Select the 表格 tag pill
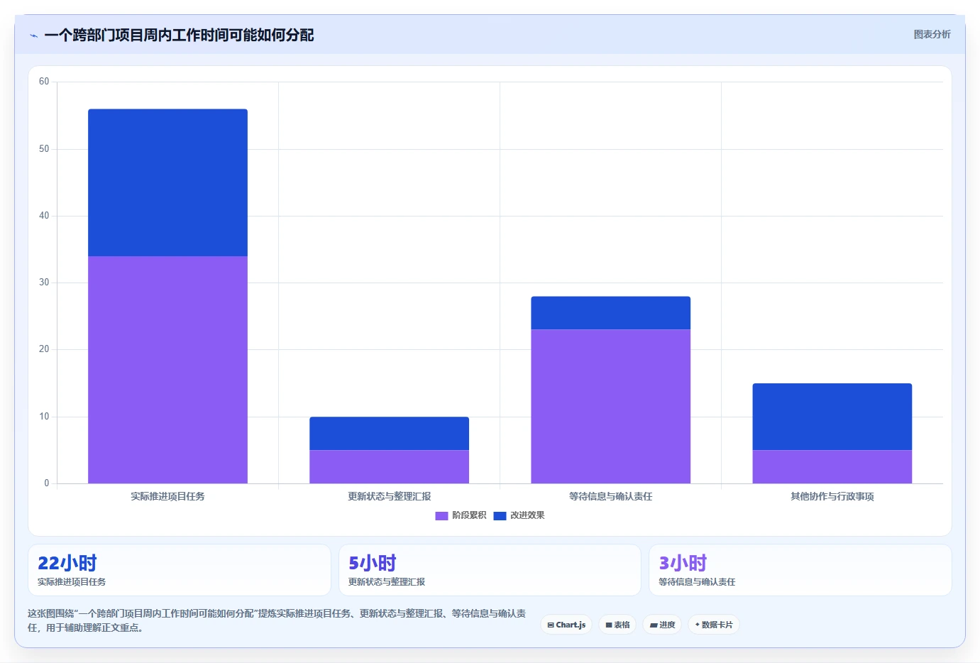This screenshot has width=980, height=663. tap(617, 625)
